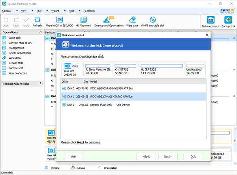This screenshot has width=237, height=175.
Task: Open the General menu
Action: pos(7,11)
